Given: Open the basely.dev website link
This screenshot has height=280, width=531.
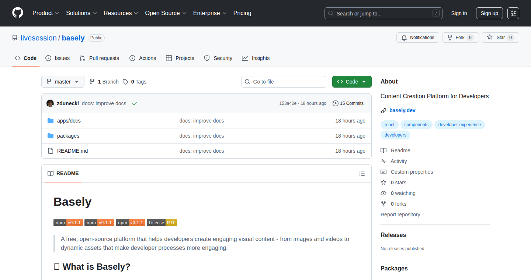Looking at the screenshot, I should pyautogui.click(x=402, y=110).
